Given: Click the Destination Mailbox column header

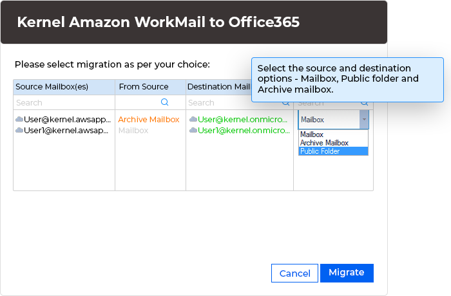Looking at the screenshot, I should [219, 87].
